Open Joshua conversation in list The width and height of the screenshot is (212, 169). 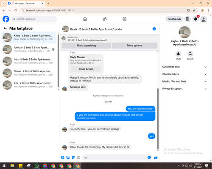click(x=28, y=49)
